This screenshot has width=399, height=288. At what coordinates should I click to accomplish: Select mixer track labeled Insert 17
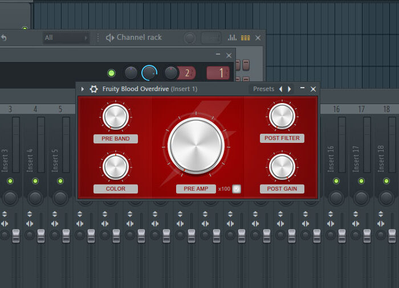pyautogui.click(x=356, y=159)
